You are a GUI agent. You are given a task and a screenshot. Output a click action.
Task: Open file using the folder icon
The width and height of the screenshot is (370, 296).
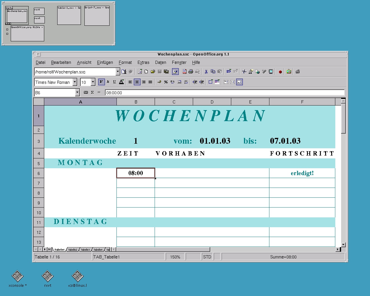(153, 72)
